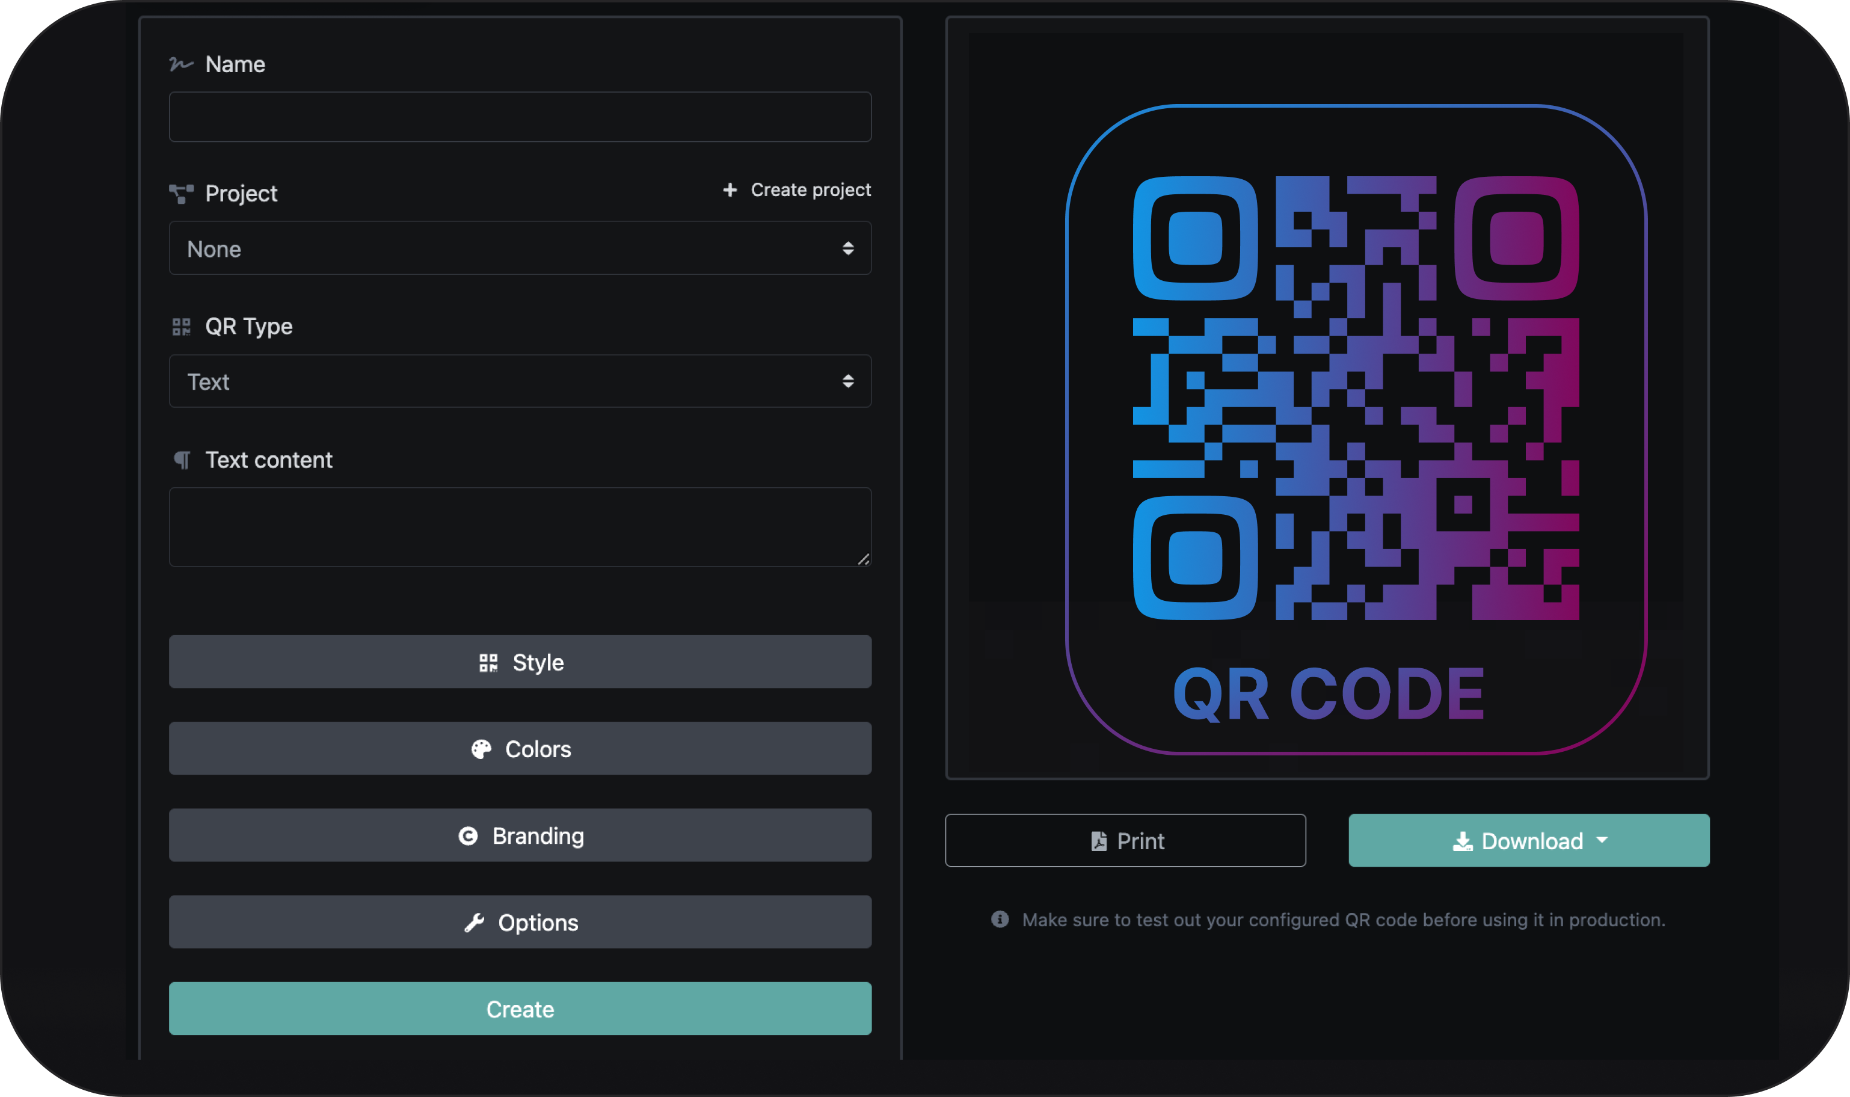The width and height of the screenshot is (1850, 1097).
Task: Click the QR code preview image
Action: [1356, 429]
